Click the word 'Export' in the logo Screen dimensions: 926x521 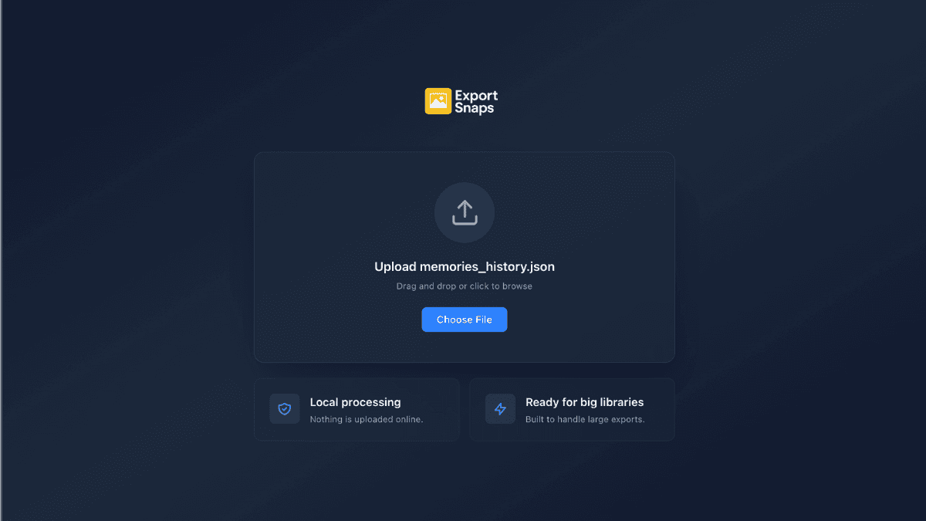476,96
